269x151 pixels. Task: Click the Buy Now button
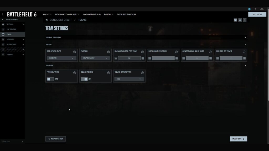click(257, 14)
